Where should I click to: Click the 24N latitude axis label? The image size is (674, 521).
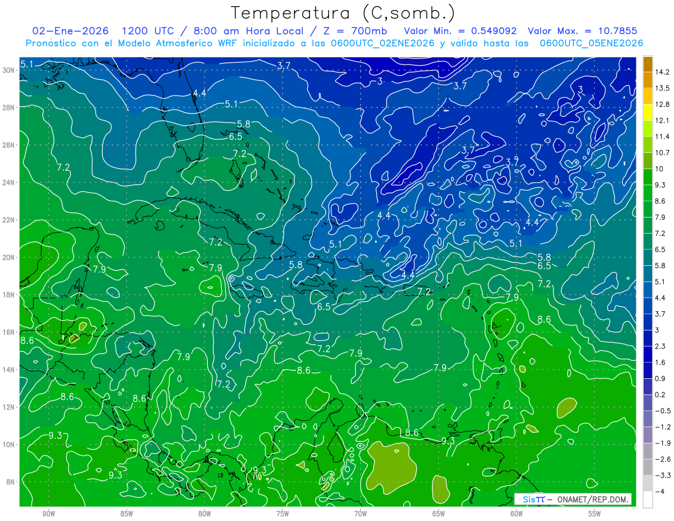(x=10, y=182)
